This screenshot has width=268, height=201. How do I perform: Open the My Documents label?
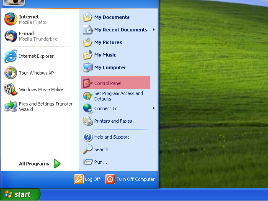click(x=112, y=17)
